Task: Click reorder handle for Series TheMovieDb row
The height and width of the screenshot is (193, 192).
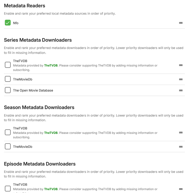Action: tap(181, 79)
